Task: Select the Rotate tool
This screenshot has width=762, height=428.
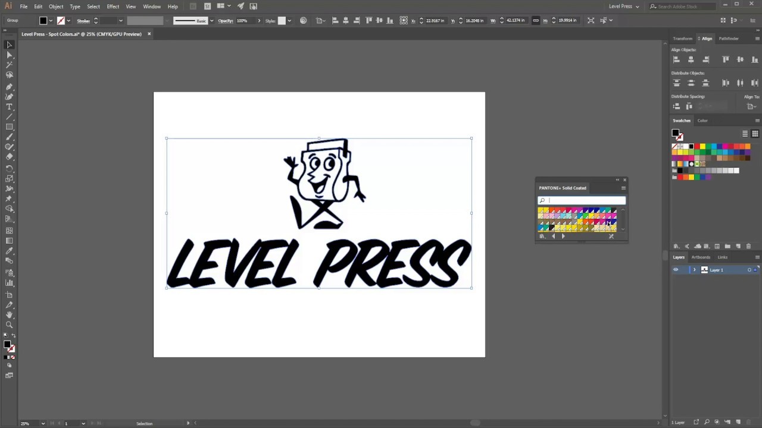Action: pyautogui.click(x=10, y=169)
